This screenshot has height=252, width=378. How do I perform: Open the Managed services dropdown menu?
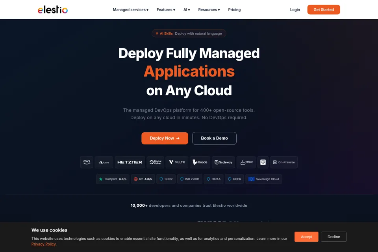pos(130,9)
